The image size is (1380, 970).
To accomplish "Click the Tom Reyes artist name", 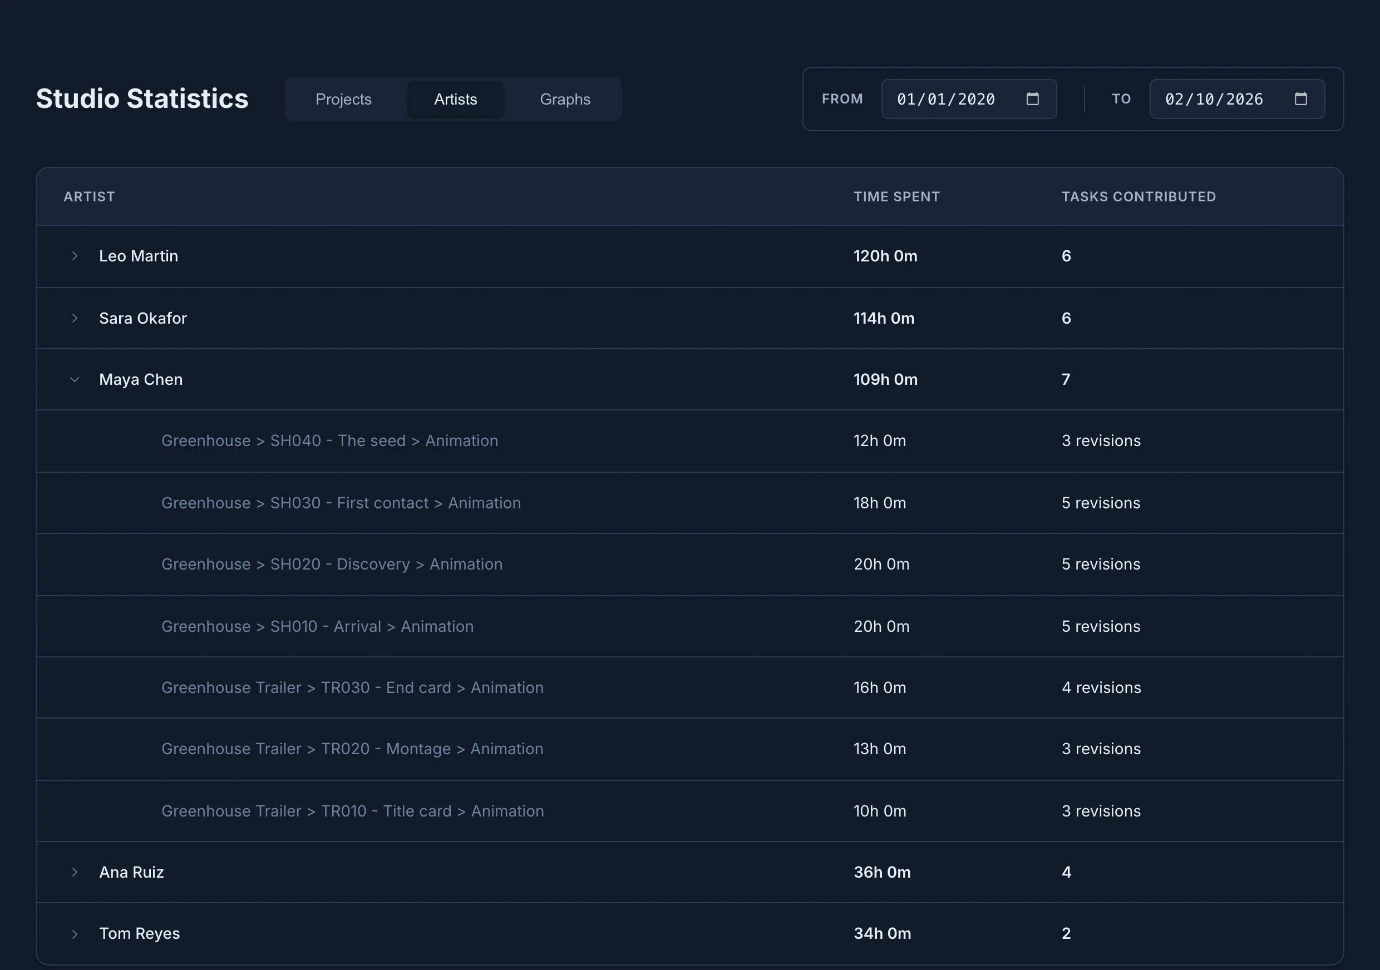I will pos(140,933).
